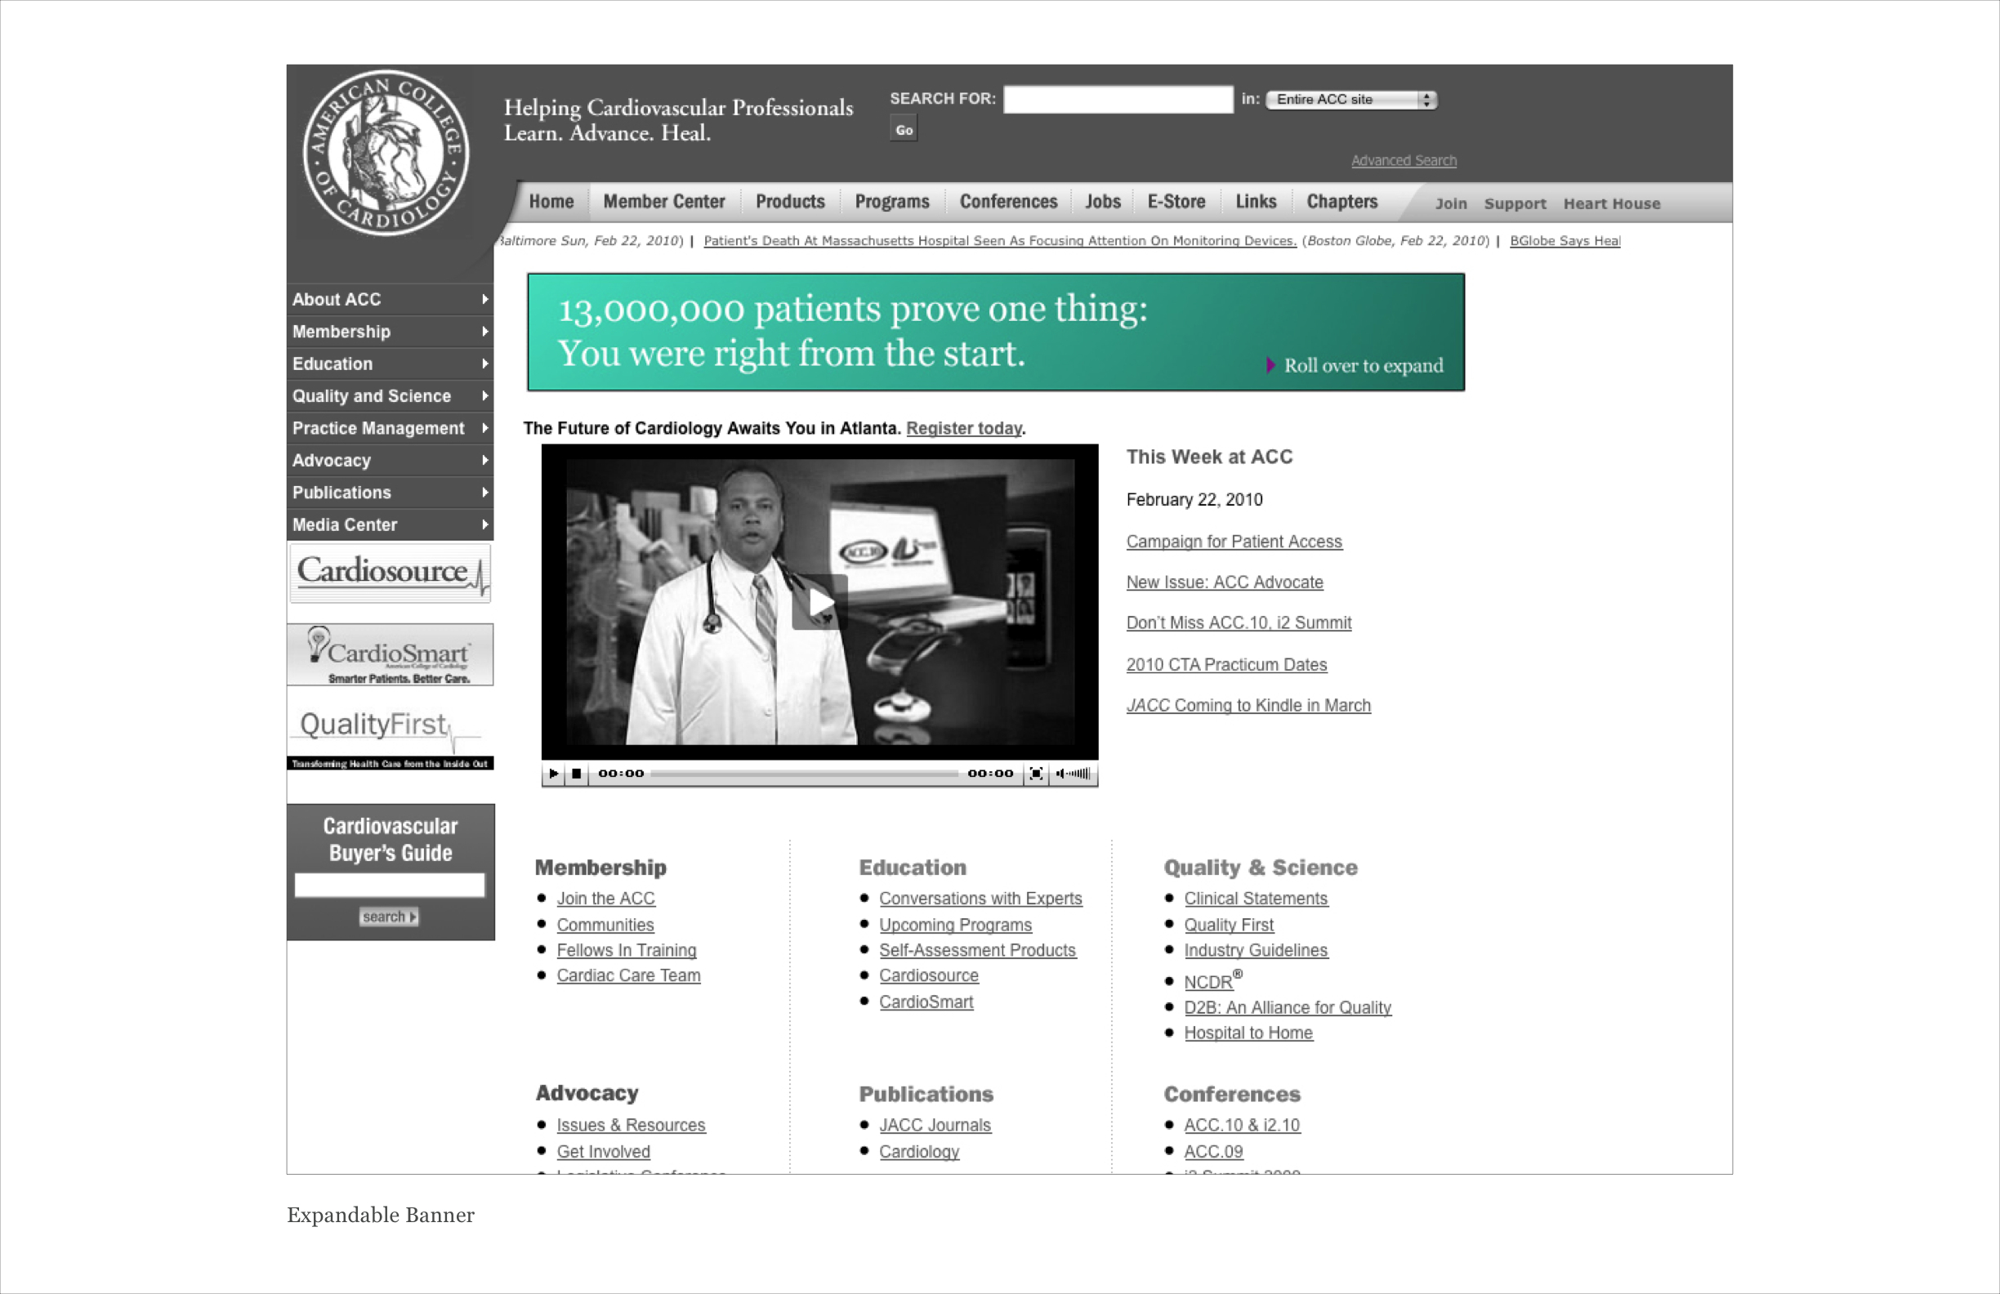Stop the video with the stop button
The width and height of the screenshot is (2000, 1294).
[577, 773]
